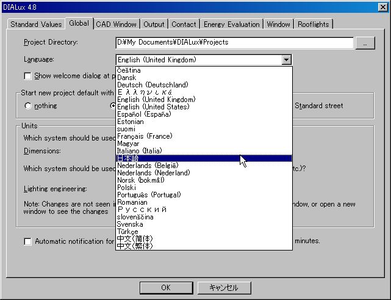Select suomi language option
391x300 pixels.
(x=204, y=129)
